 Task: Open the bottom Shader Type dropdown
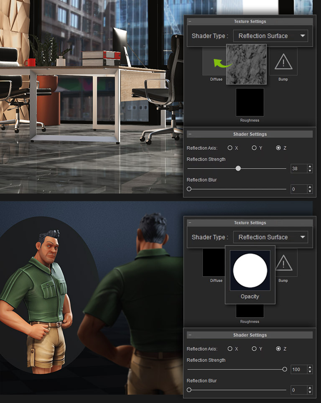(270, 237)
